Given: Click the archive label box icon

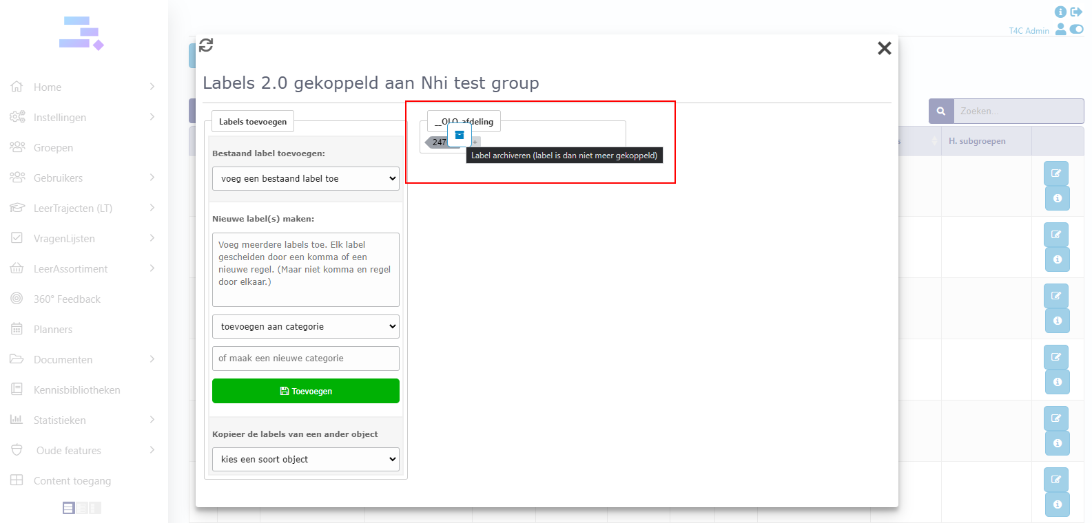Looking at the screenshot, I should (x=460, y=135).
